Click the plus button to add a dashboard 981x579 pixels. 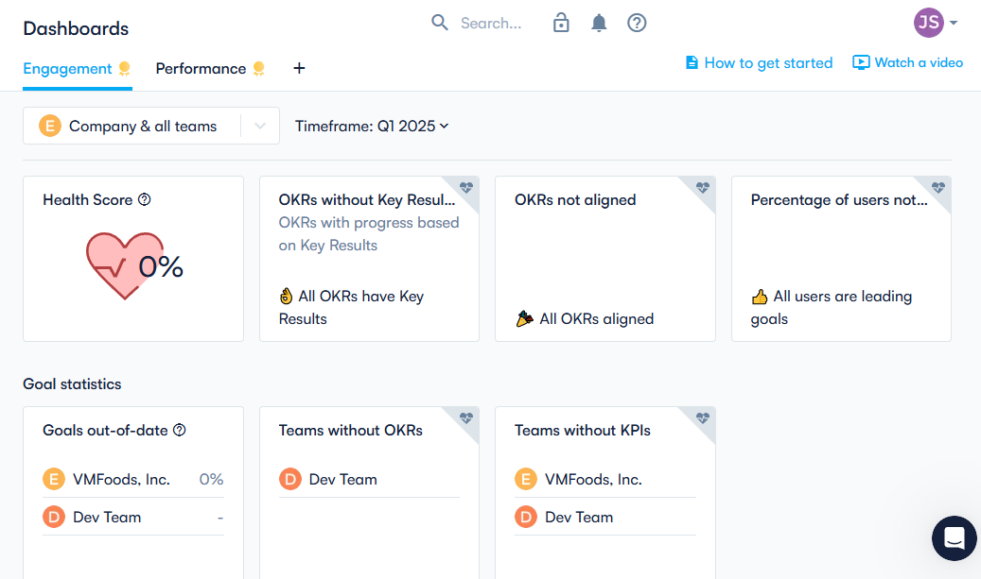(299, 68)
